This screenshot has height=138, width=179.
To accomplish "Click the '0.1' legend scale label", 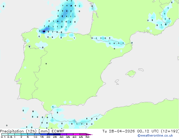I will click(x=3, y=137).
